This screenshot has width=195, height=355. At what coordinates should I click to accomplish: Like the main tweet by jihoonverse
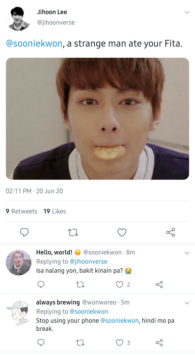pos(122,233)
